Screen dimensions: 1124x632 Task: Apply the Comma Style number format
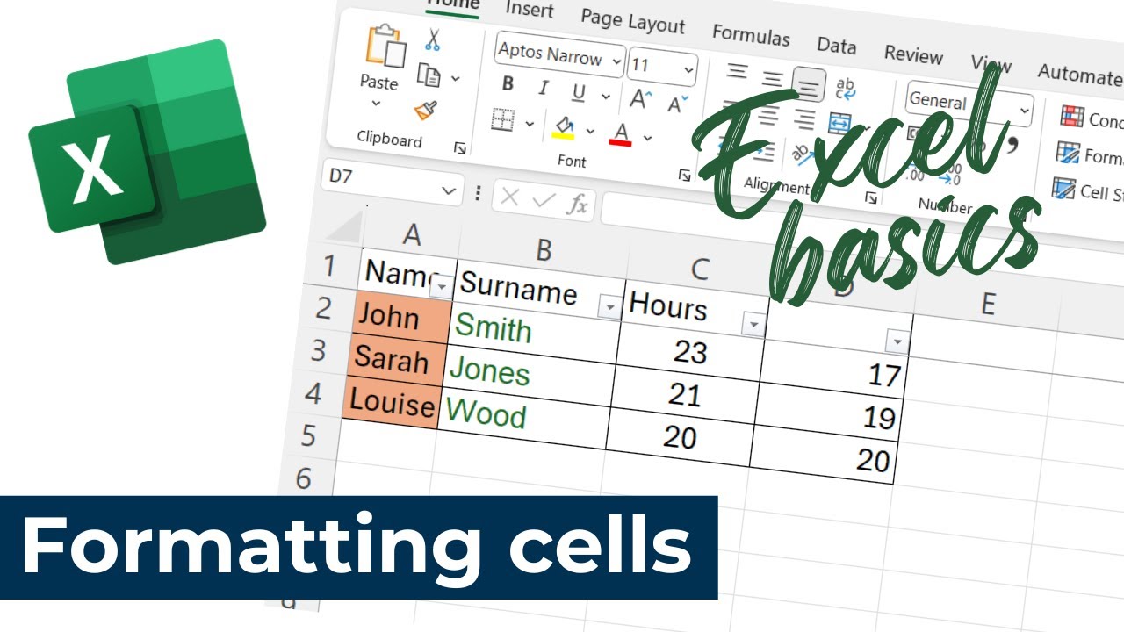point(1012,143)
